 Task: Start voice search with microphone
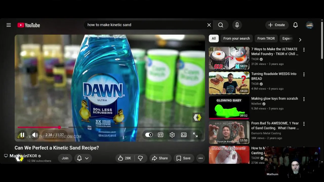click(x=237, y=25)
